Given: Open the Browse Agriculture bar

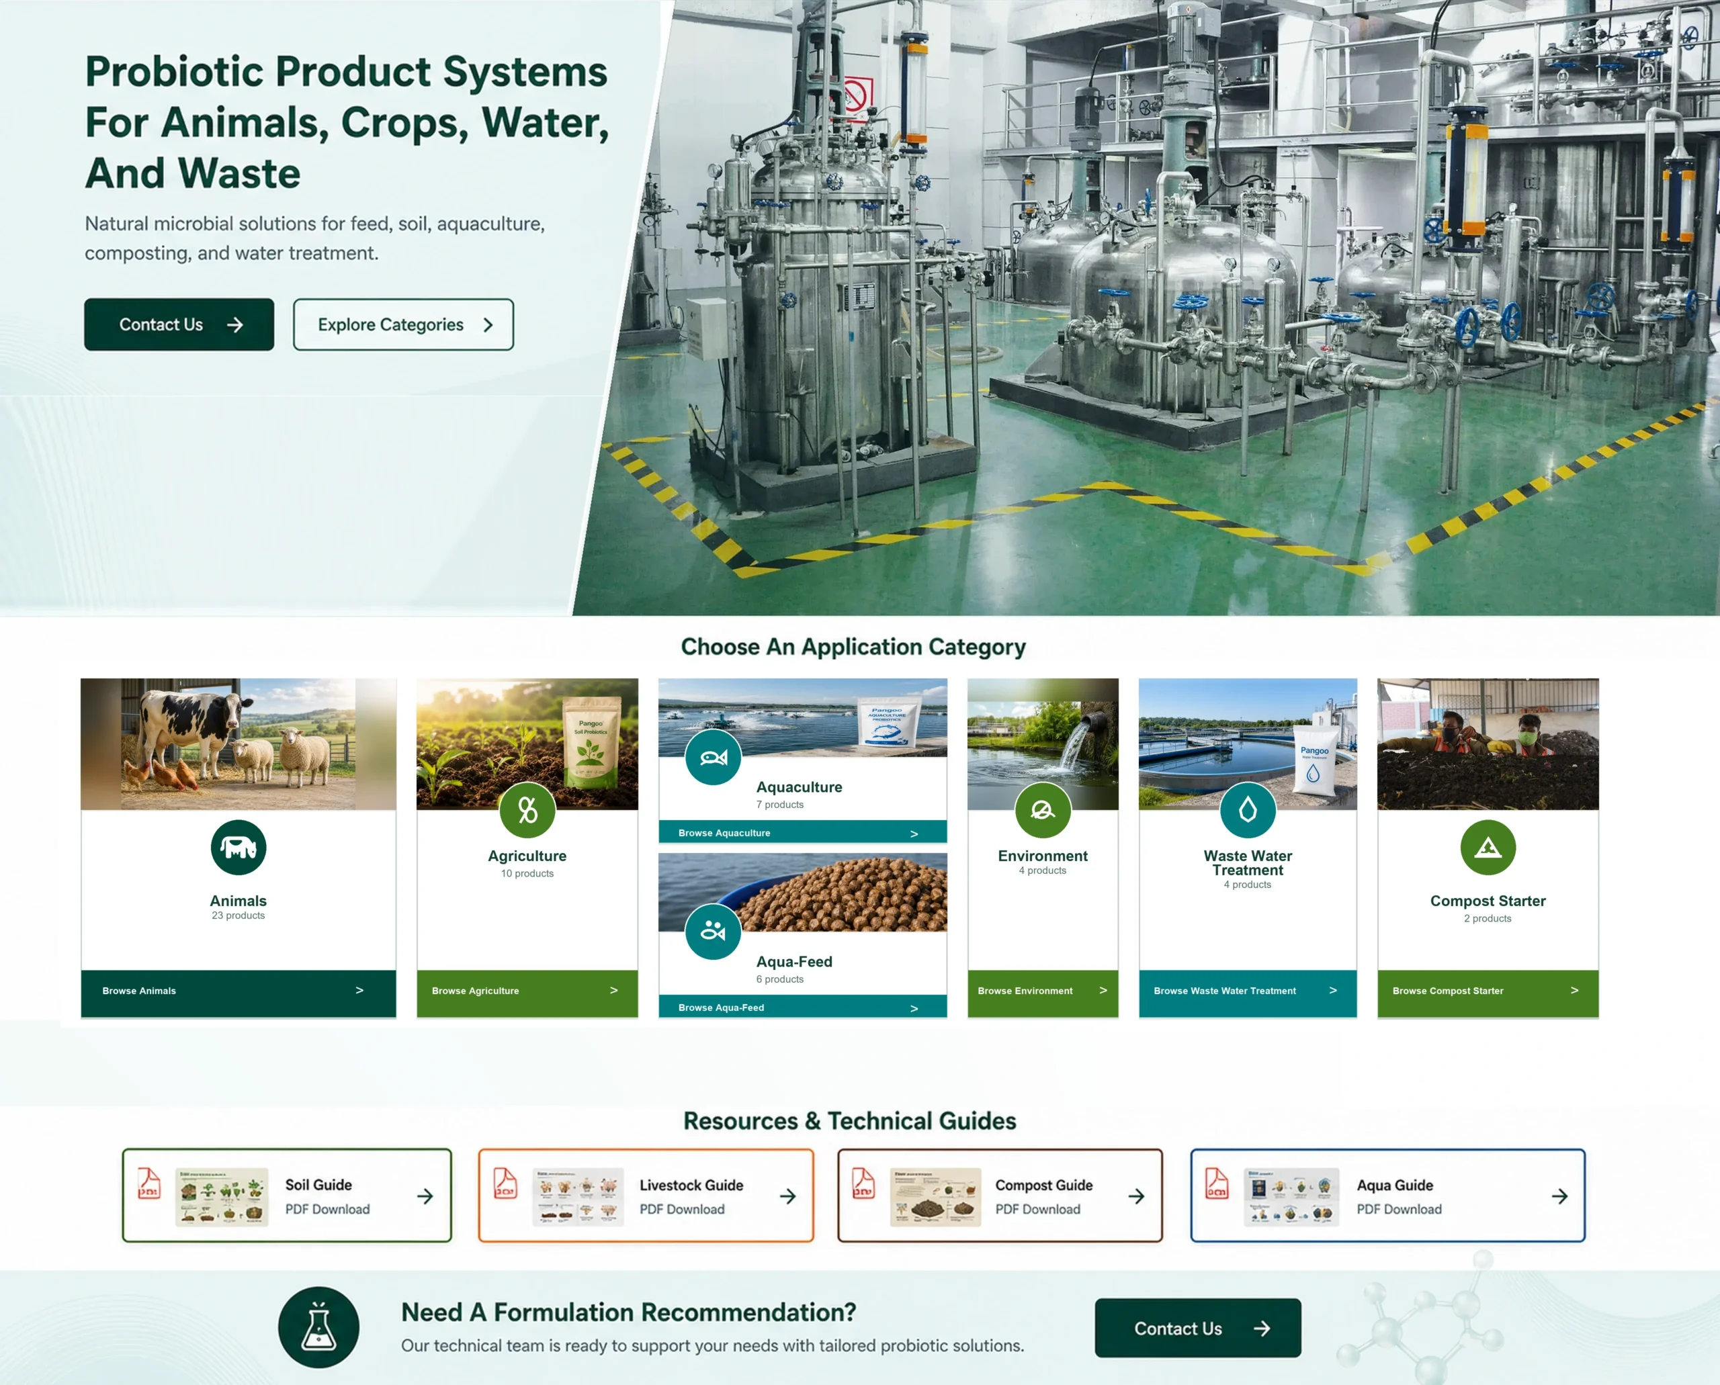Looking at the screenshot, I should [x=527, y=993].
